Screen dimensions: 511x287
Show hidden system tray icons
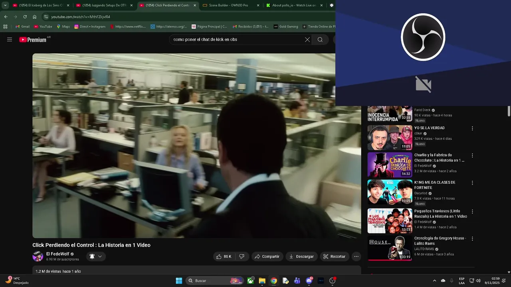[434, 281]
